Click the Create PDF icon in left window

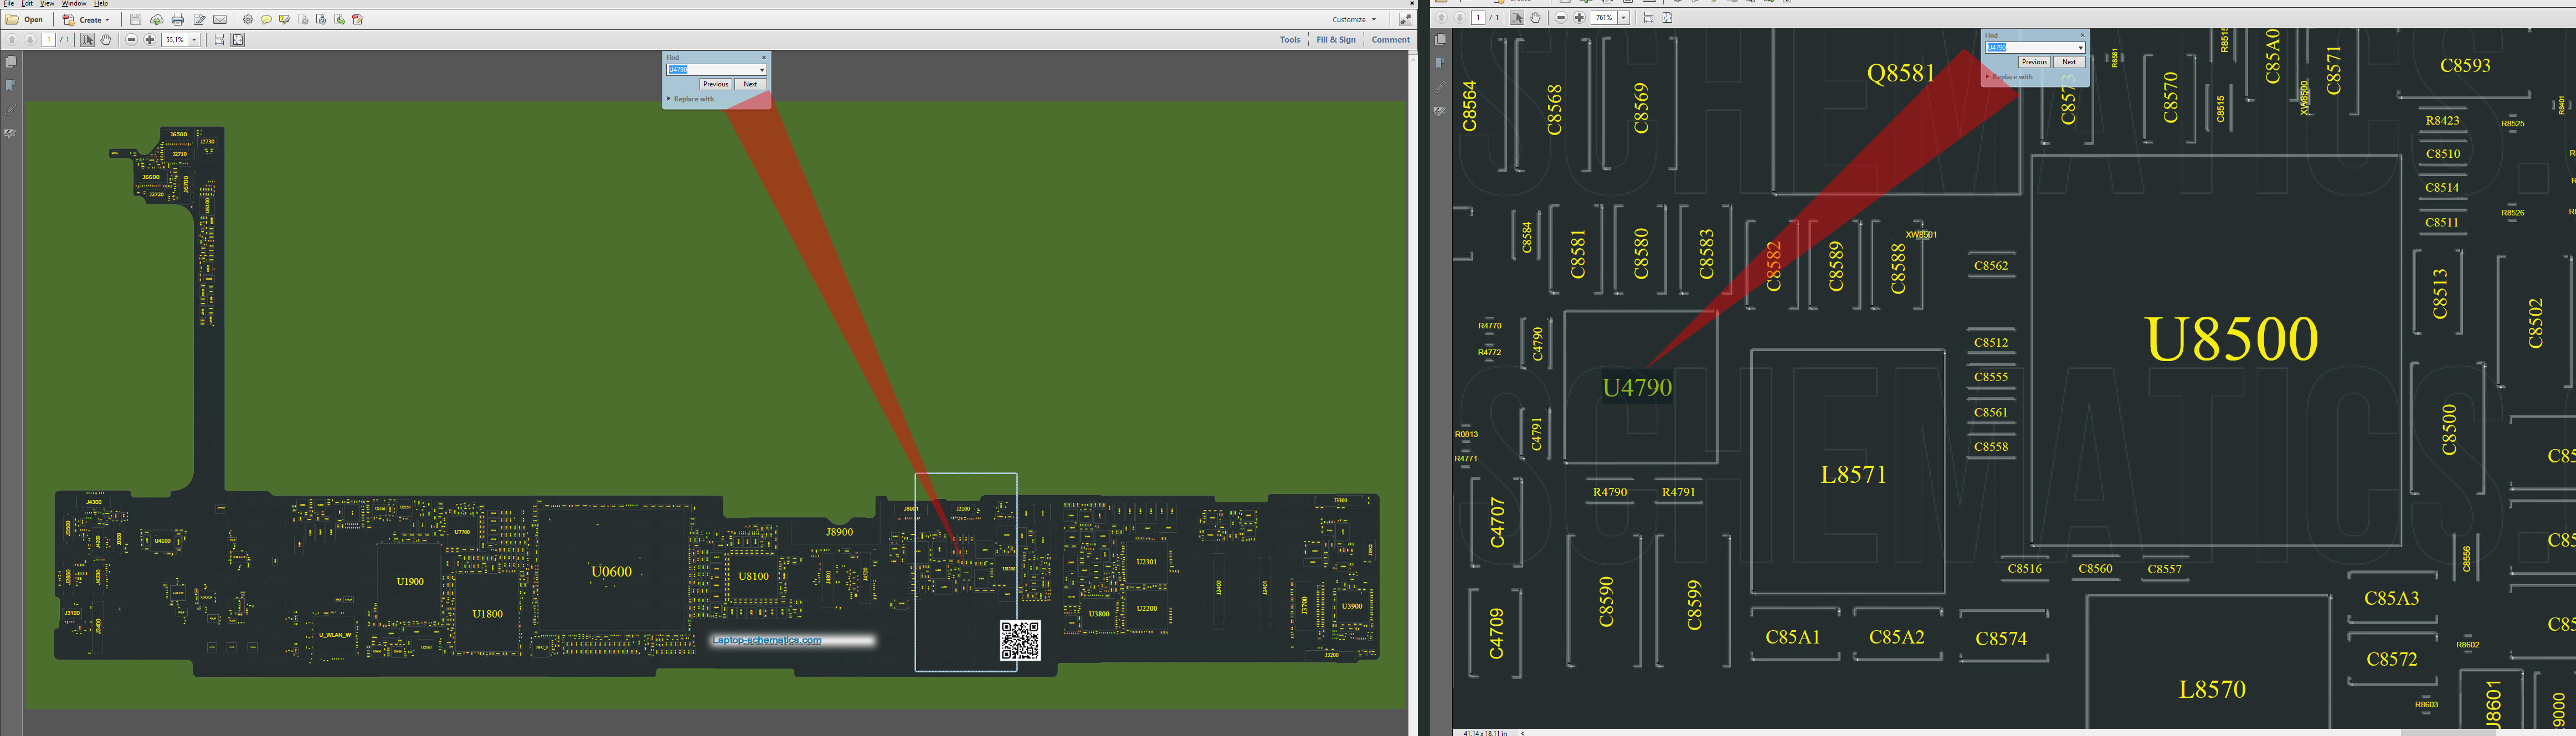coord(69,20)
